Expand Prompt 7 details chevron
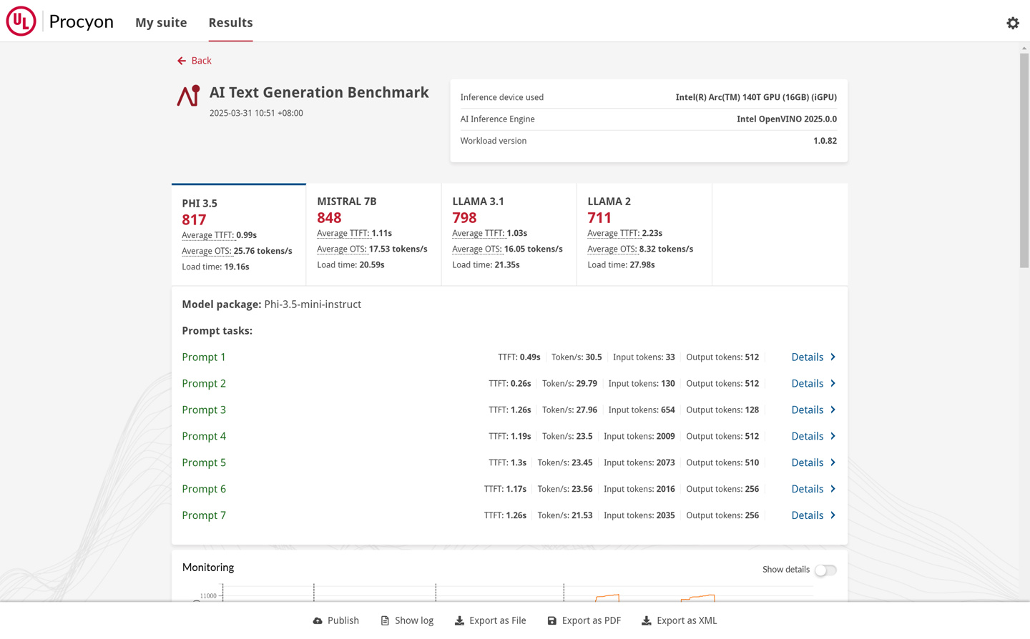 click(x=833, y=515)
